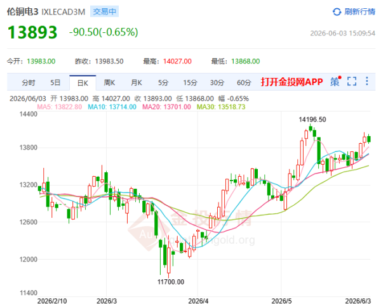Click the chart low label 11700.00
The height and width of the screenshot is (304, 381).
point(171,282)
